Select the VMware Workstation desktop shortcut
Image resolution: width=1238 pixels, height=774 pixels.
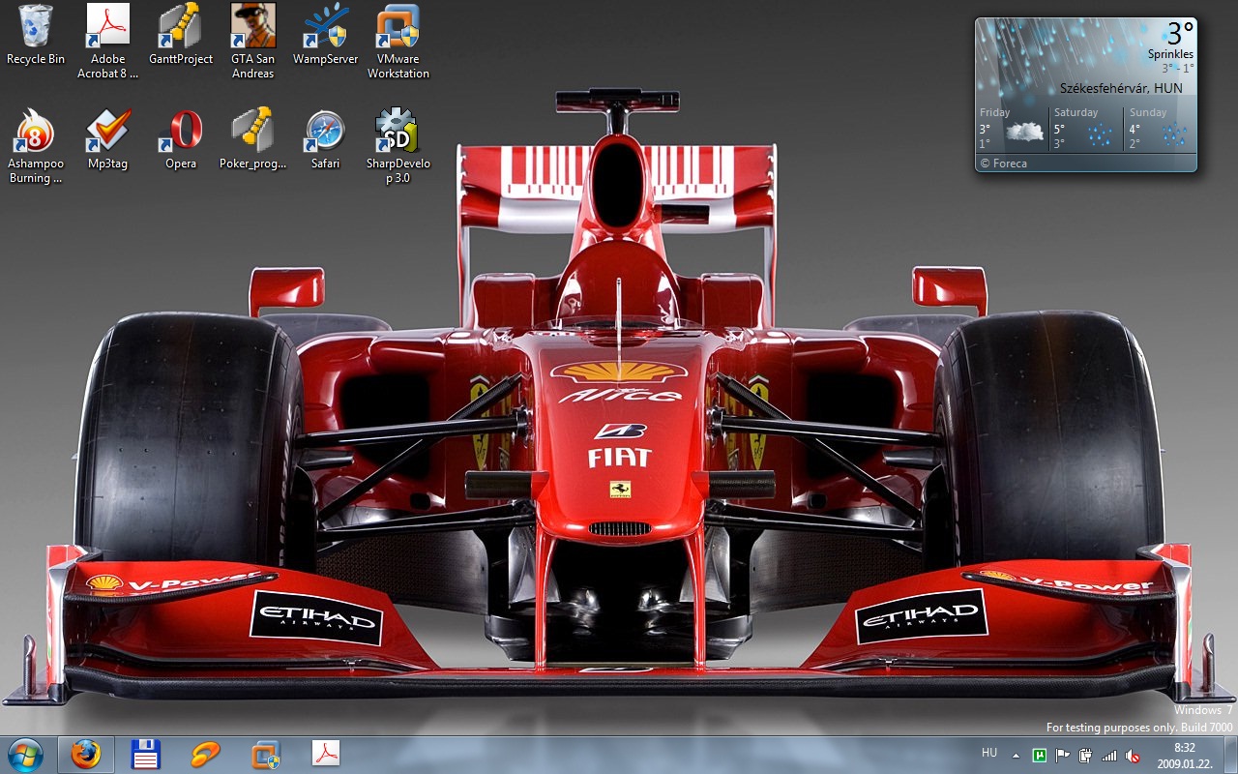coord(398,42)
